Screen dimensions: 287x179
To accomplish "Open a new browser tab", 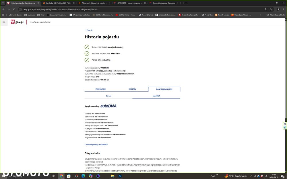I will pyautogui.click(x=186, y=3).
